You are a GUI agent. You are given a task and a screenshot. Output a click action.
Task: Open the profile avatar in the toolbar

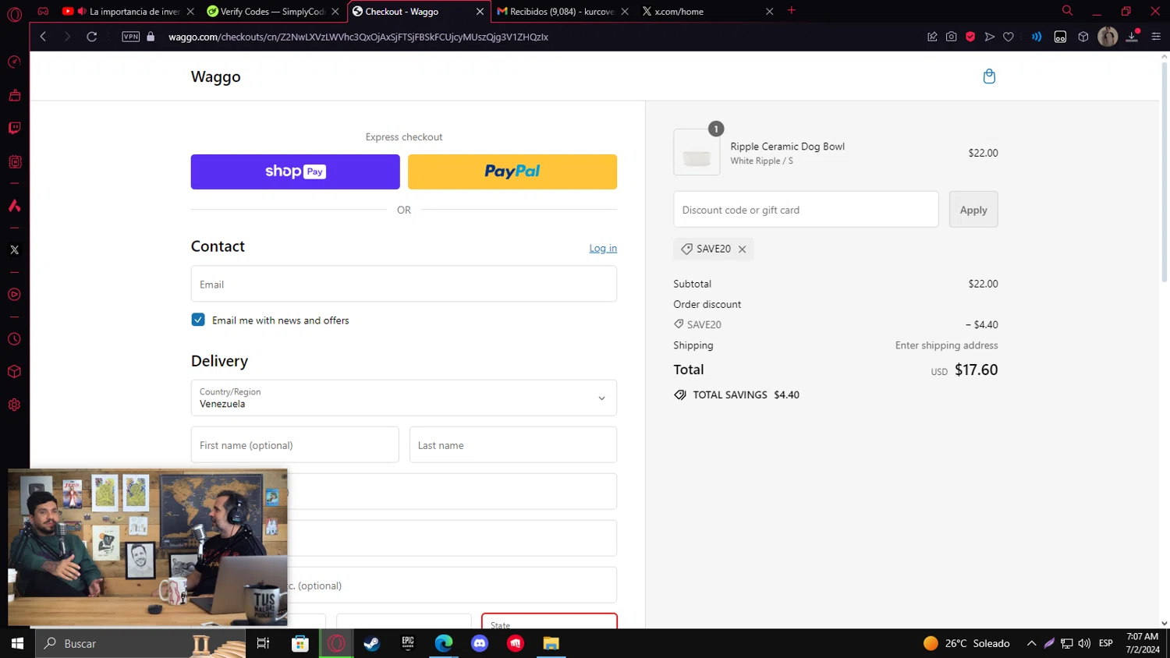point(1108,37)
